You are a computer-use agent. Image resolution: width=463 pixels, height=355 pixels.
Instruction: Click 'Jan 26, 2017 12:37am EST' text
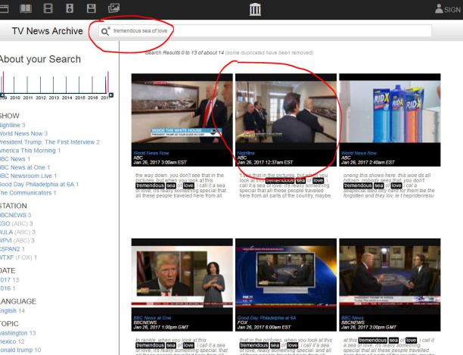coord(265,163)
